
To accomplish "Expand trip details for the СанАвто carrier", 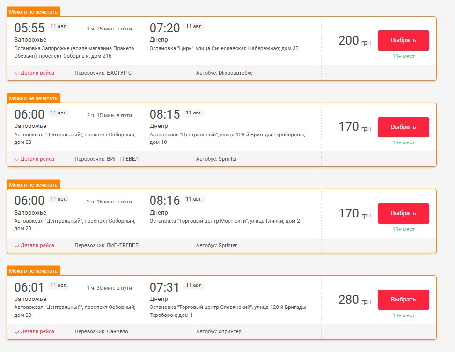I will 34,331.
